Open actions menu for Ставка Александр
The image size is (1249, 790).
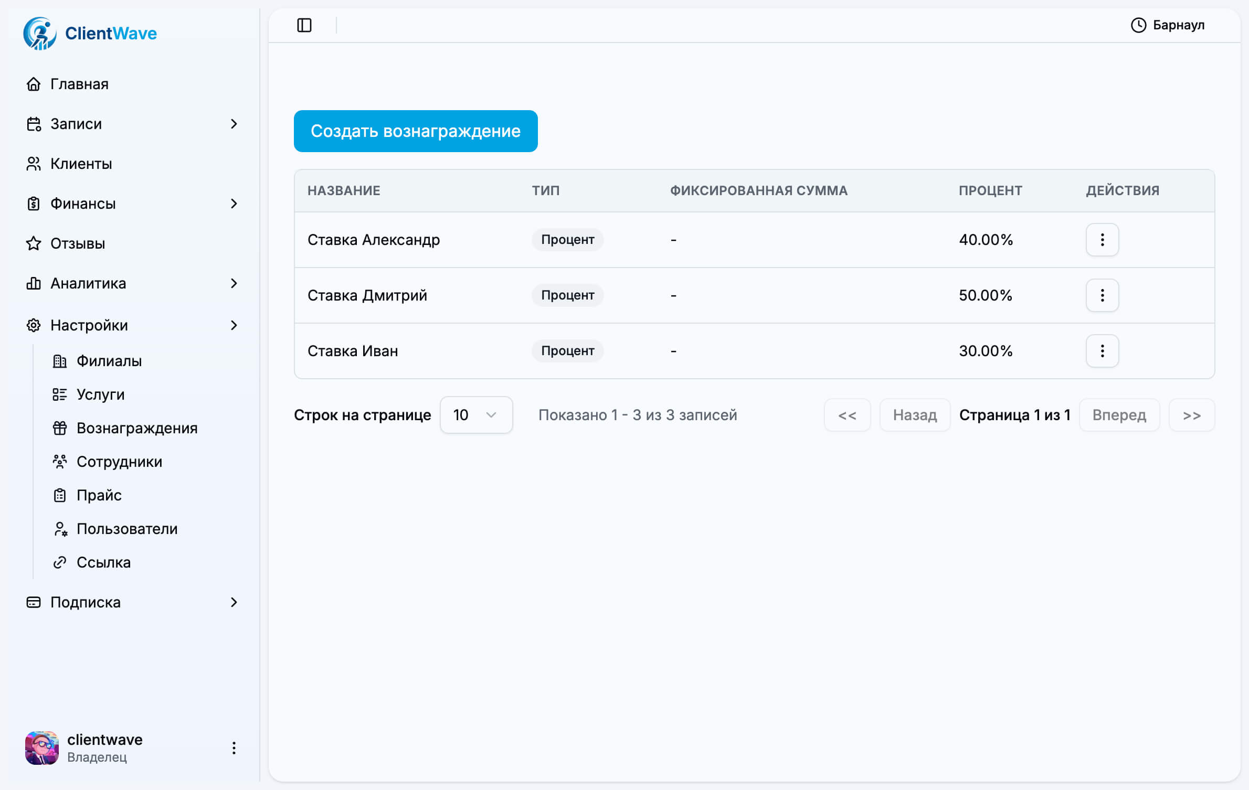(x=1102, y=240)
